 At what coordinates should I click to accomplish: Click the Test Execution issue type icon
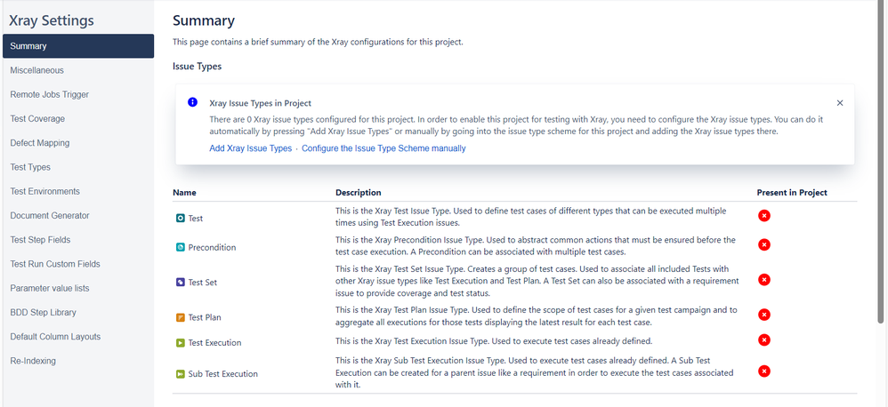tap(180, 342)
